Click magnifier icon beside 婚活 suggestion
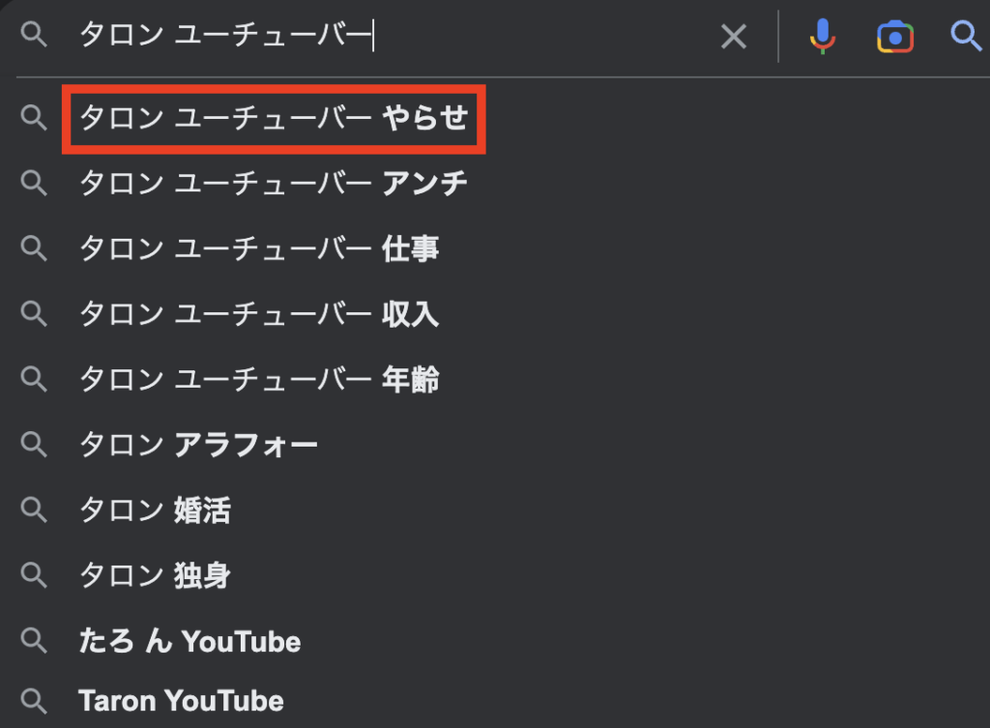990x728 pixels. pyautogui.click(x=34, y=510)
